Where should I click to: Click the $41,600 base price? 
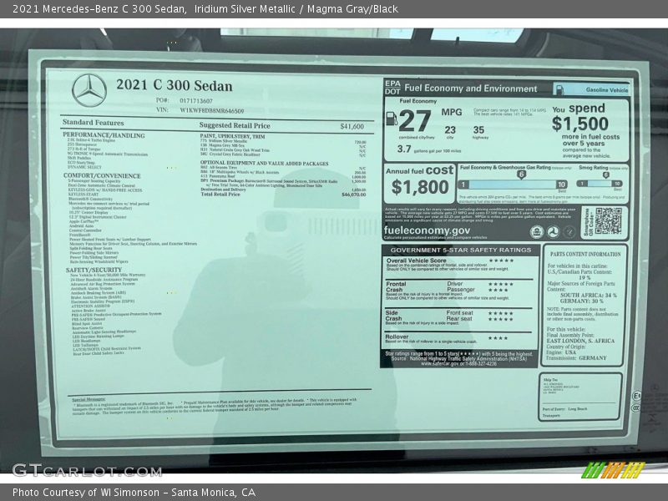(352, 127)
